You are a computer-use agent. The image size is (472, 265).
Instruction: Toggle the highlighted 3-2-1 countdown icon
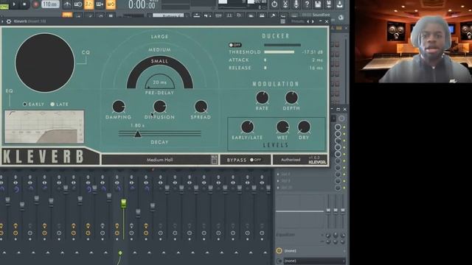pyautogui.click(x=88, y=4)
